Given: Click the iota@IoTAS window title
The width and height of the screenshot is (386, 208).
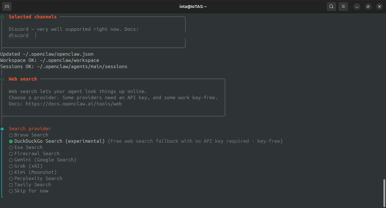Looking at the screenshot, I should 193,6.
